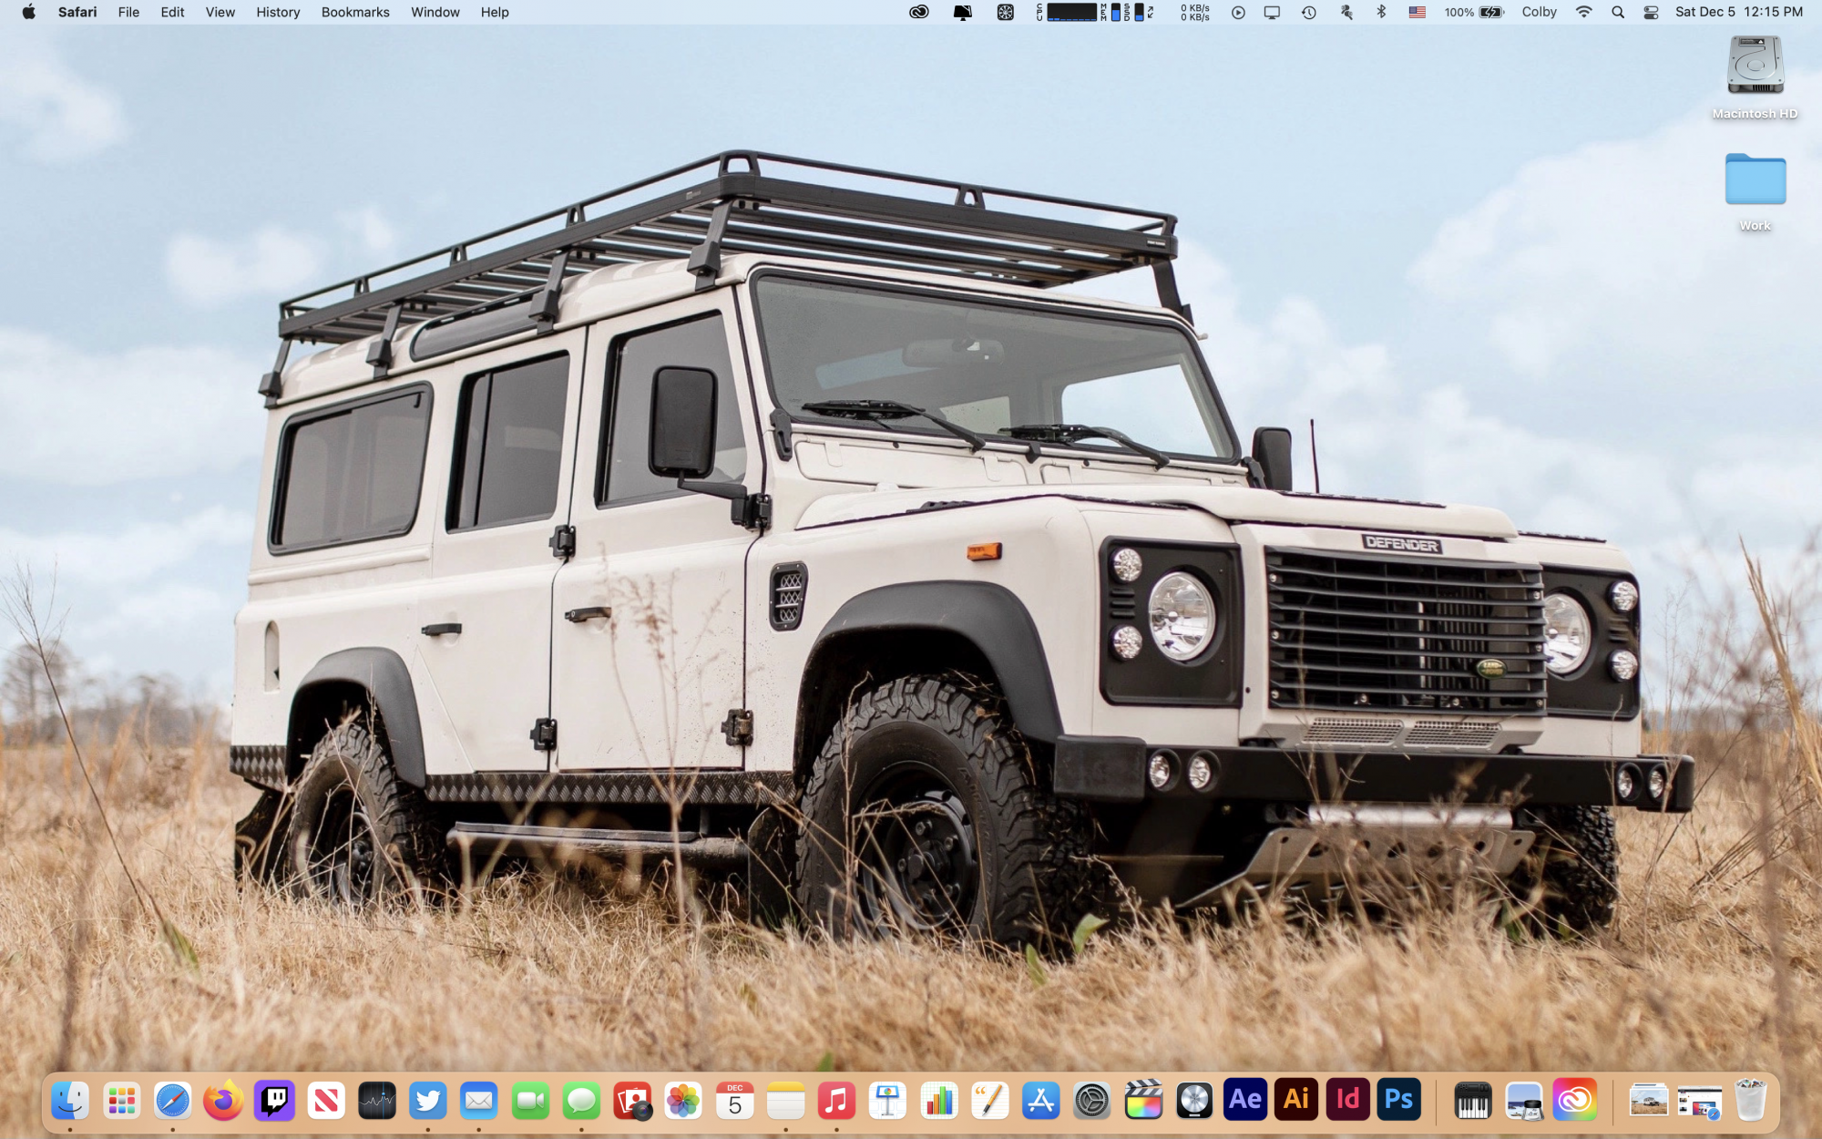
Task: Launch Adobe After Effects from Dock
Action: (x=1245, y=1101)
